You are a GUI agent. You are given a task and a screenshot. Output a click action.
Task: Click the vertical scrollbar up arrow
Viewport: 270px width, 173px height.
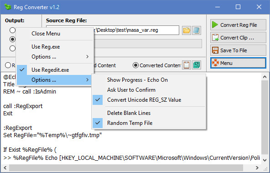[x=265, y=77]
